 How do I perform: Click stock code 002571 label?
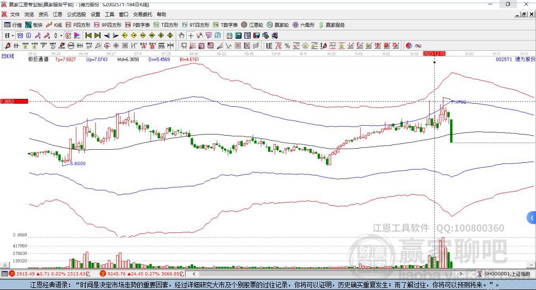(x=504, y=59)
